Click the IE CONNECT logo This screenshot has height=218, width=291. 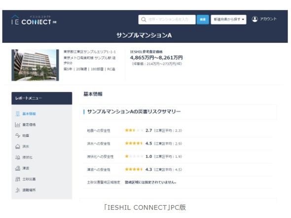[x=34, y=20]
